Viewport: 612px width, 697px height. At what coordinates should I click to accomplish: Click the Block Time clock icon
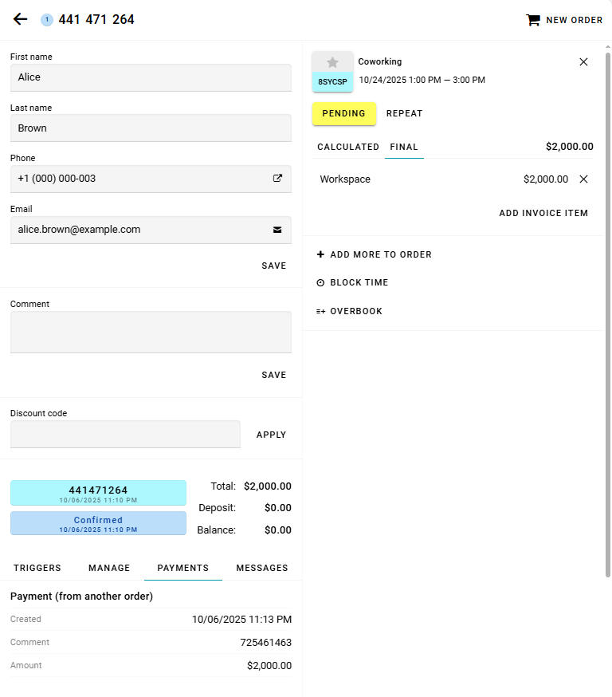point(320,283)
